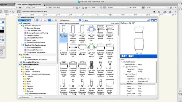Select Subscription Libraries in the tree
The width and height of the screenshot is (182, 102).
[30, 62]
